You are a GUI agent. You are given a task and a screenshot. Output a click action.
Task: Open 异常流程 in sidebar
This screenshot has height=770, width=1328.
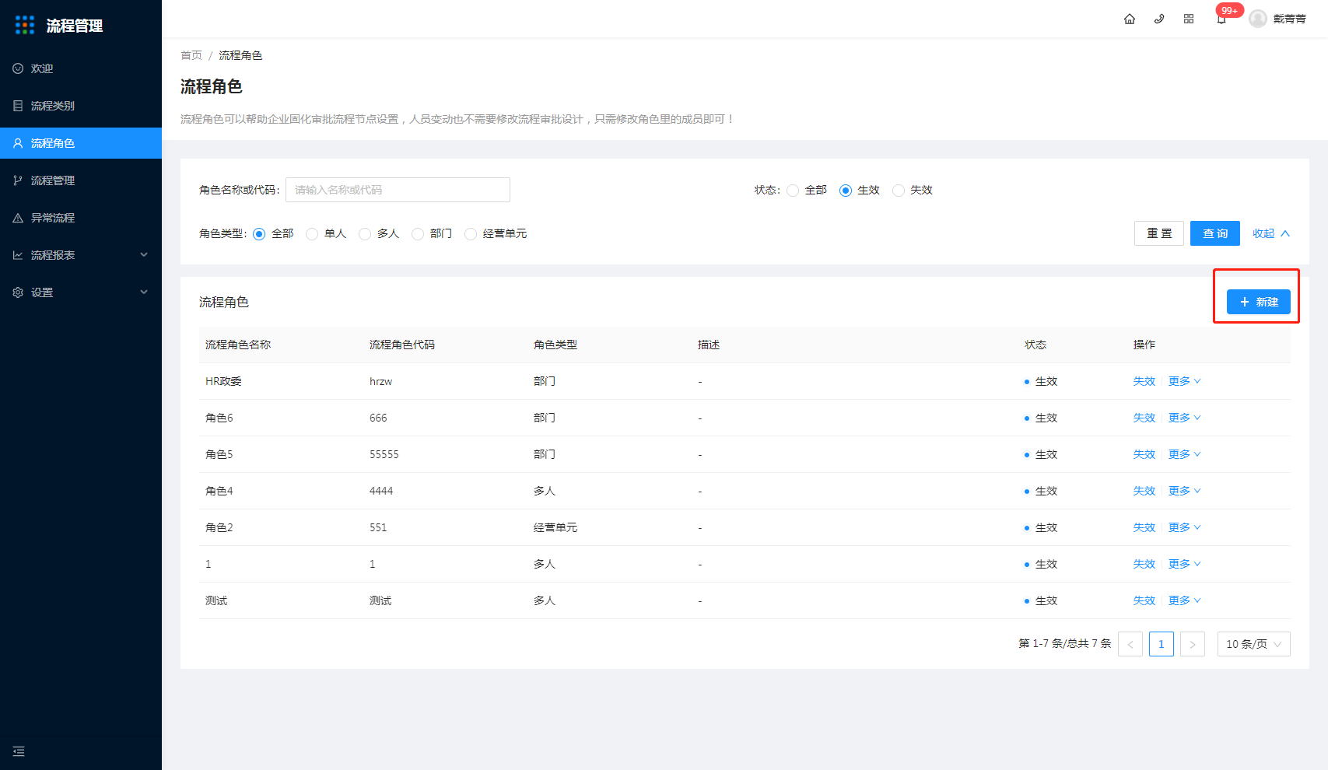click(81, 218)
